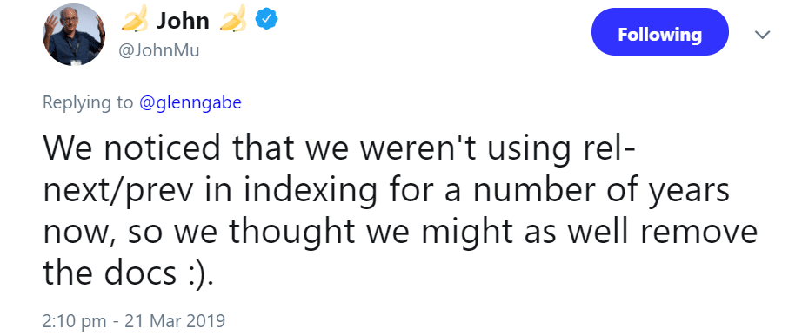
Task: Open the @JohnMu handle link
Action: point(159,50)
